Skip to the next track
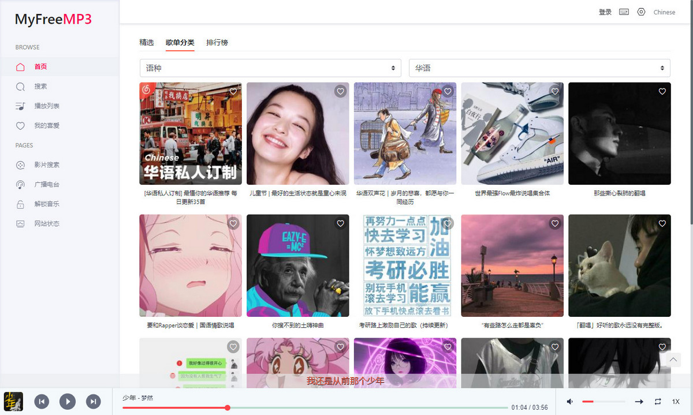The image size is (693, 415). 94,402
